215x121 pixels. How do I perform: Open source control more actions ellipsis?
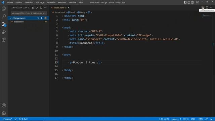pos(45,8)
